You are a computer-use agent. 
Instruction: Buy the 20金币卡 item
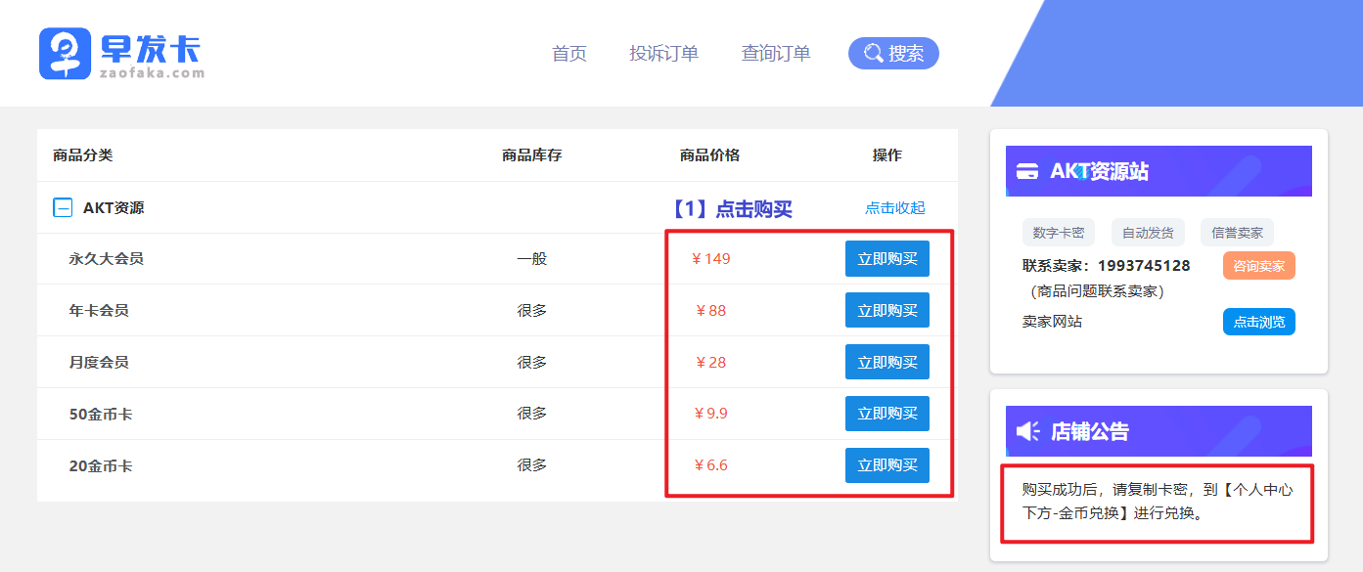coord(886,465)
